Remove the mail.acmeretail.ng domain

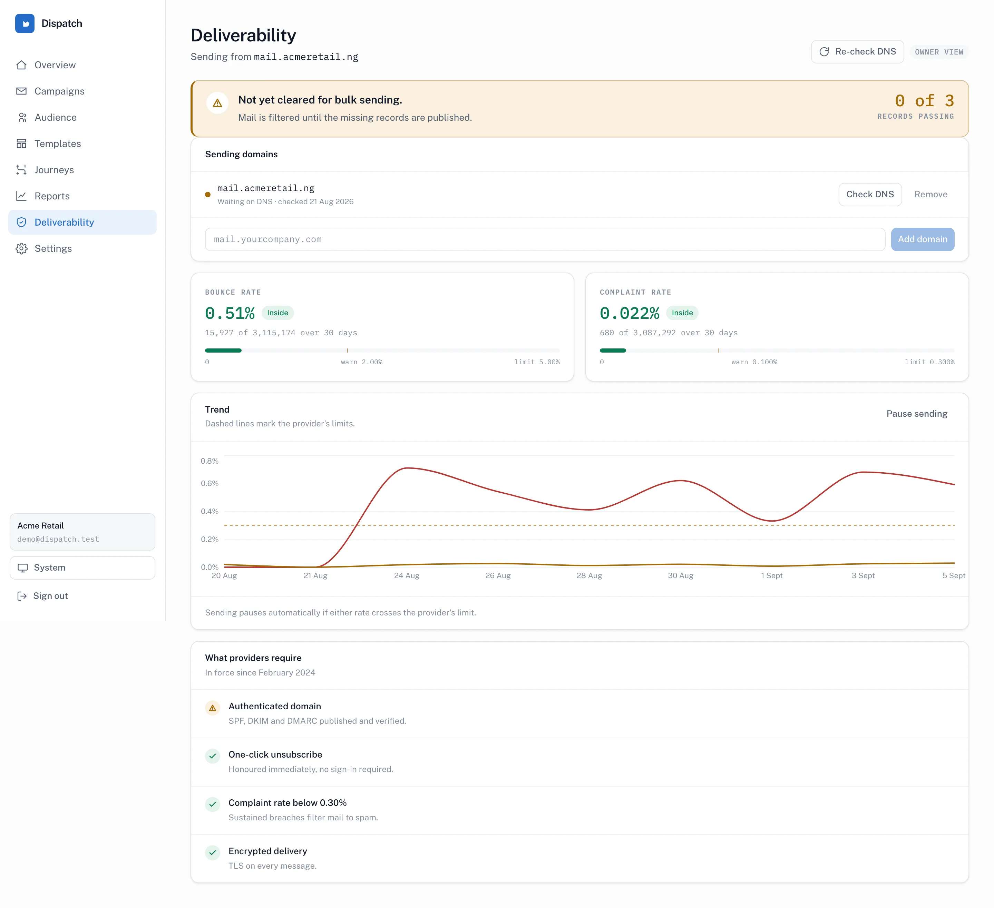(930, 194)
